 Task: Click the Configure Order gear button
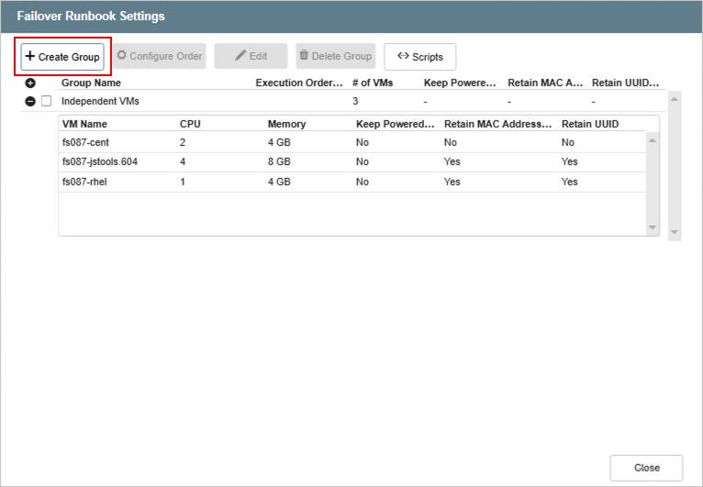pos(159,57)
